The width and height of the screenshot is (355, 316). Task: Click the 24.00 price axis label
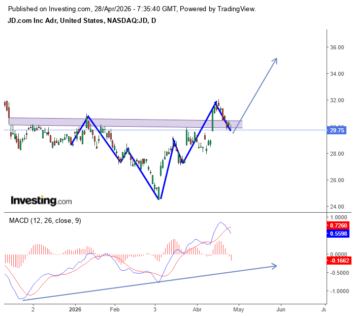(337, 207)
